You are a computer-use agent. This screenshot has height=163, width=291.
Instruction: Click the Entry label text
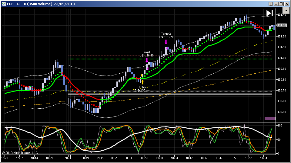tap(142, 87)
